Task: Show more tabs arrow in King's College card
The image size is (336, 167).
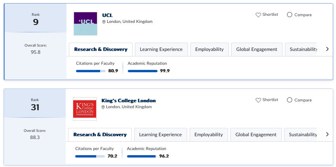Action: (x=327, y=134)
